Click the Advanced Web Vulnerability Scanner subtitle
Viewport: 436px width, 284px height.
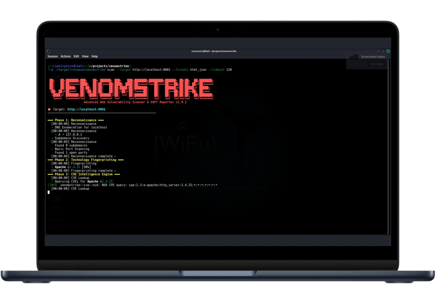click(135, 102)
